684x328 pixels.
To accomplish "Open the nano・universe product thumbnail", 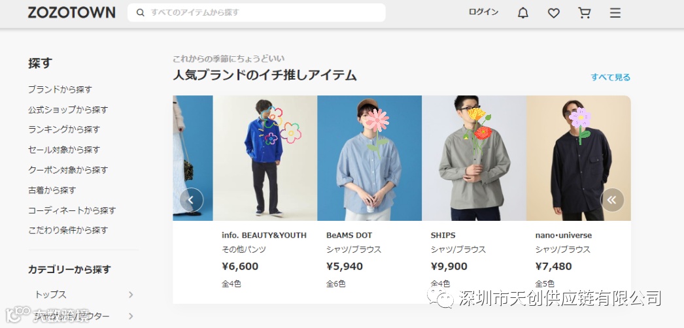I will [579, 158].
